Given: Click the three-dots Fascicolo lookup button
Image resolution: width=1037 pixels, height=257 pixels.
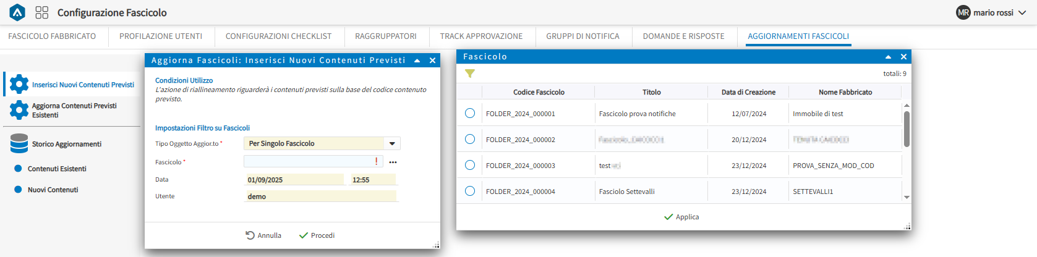Looking at the screenshot, I should click(x=393, y=162).
